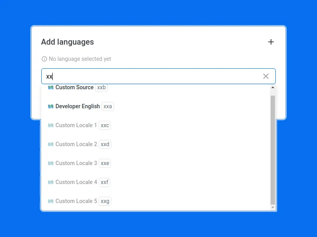Viewport: 317px width, 237px height.
Task: Click the info icon by 'No language selected yet'
Action: [44, 59]
